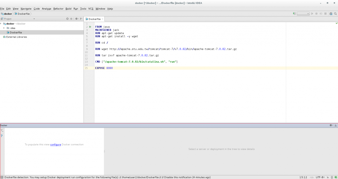
Task: Open the Analyze menu
Action: click(47, 9)
